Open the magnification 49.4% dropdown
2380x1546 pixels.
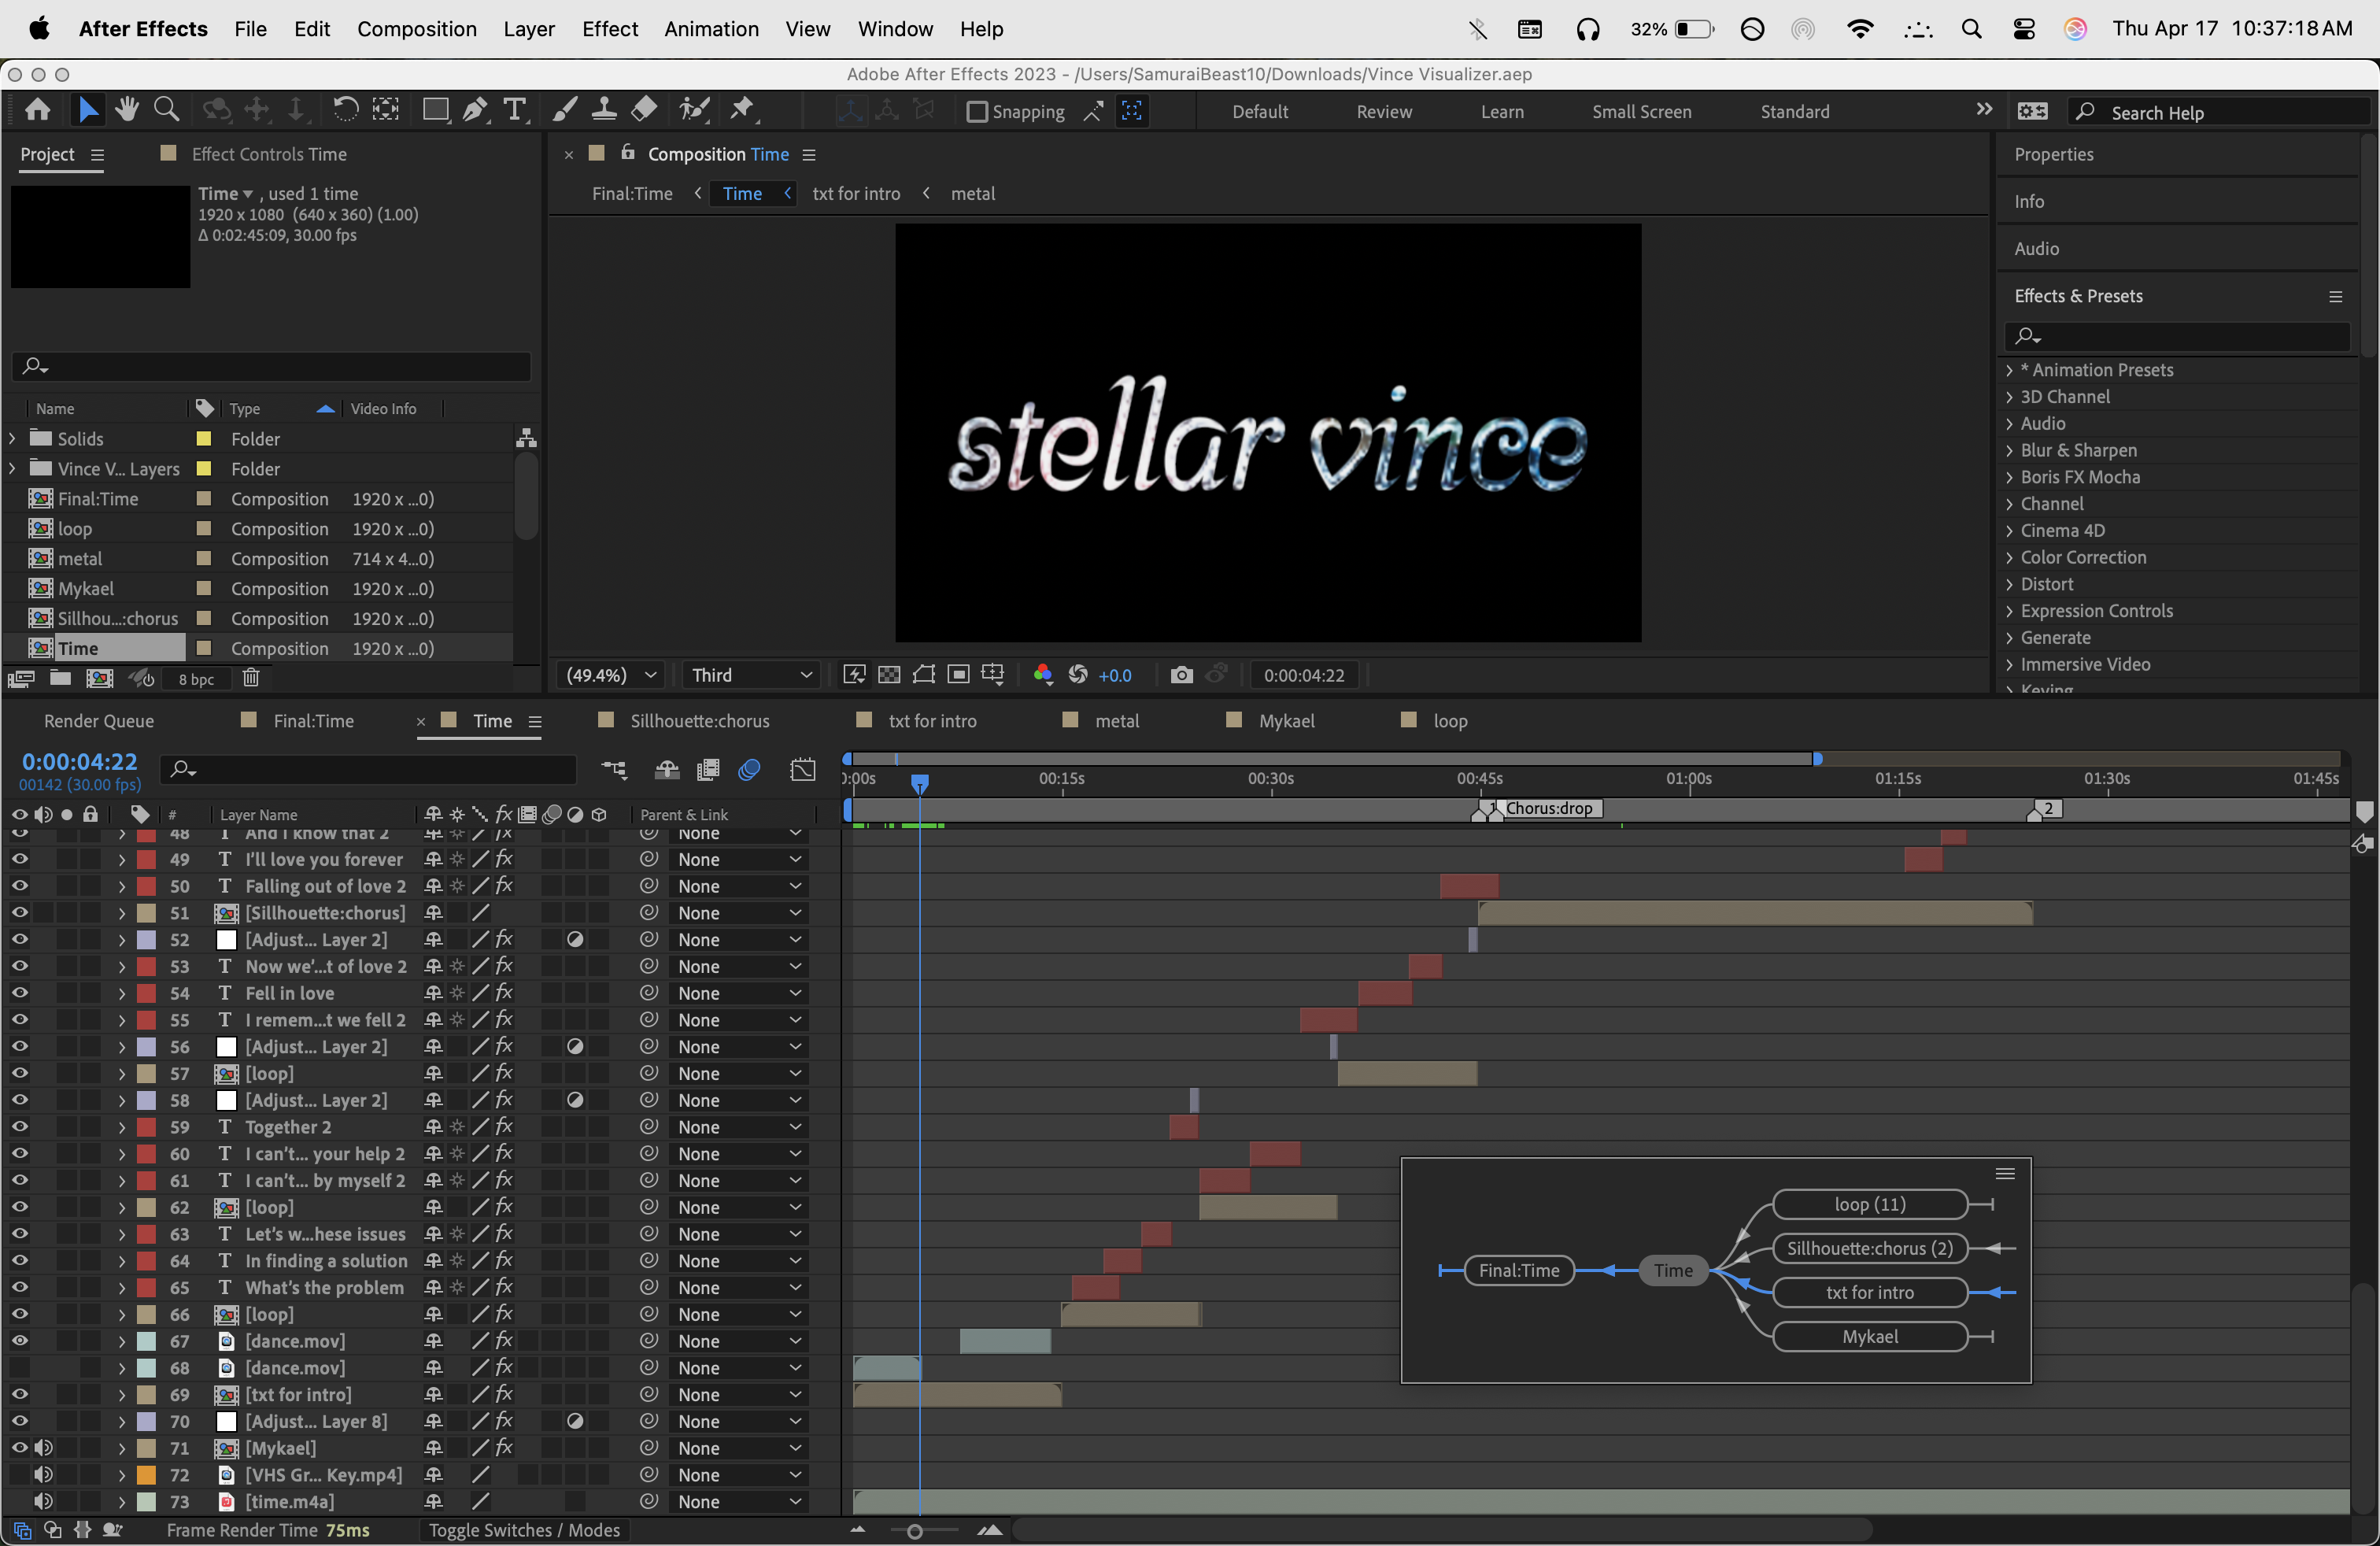[x=611, y=675]
